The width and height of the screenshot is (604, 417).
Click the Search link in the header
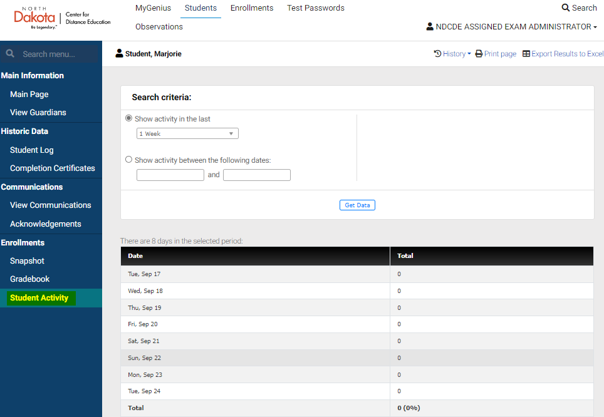[580, 8]
